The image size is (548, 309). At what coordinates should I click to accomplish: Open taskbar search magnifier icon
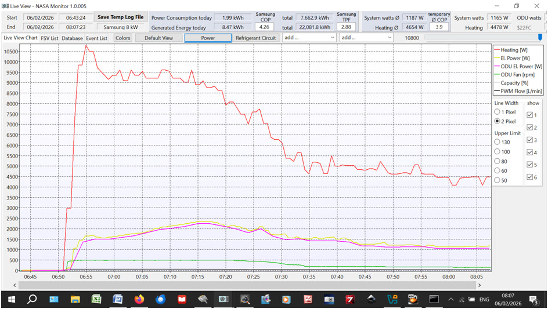[x=32, y=299]
